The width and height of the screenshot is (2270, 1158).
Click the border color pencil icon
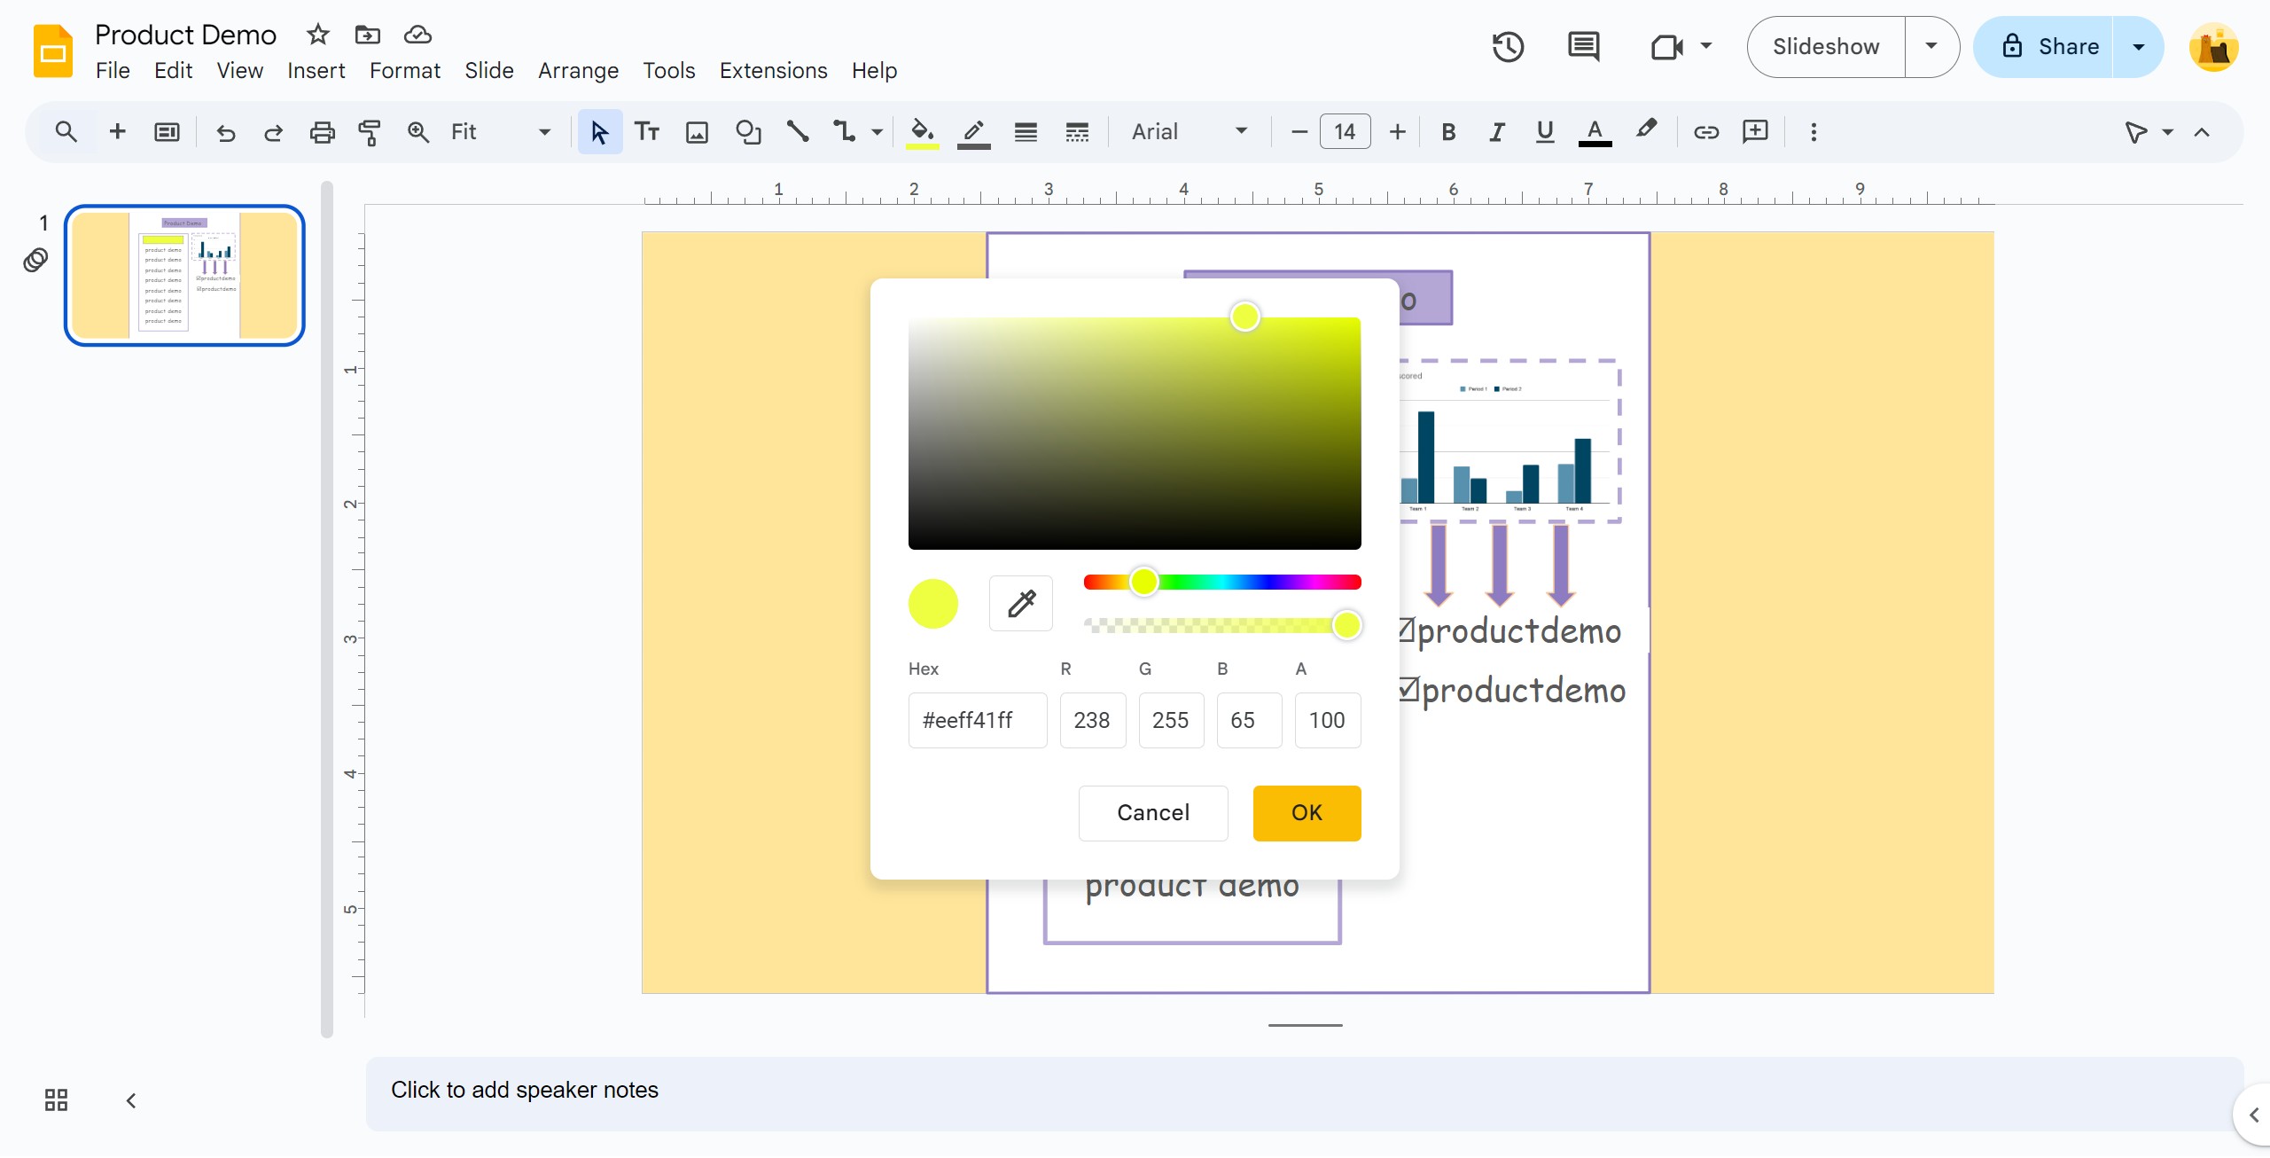(x=973, y=132)
